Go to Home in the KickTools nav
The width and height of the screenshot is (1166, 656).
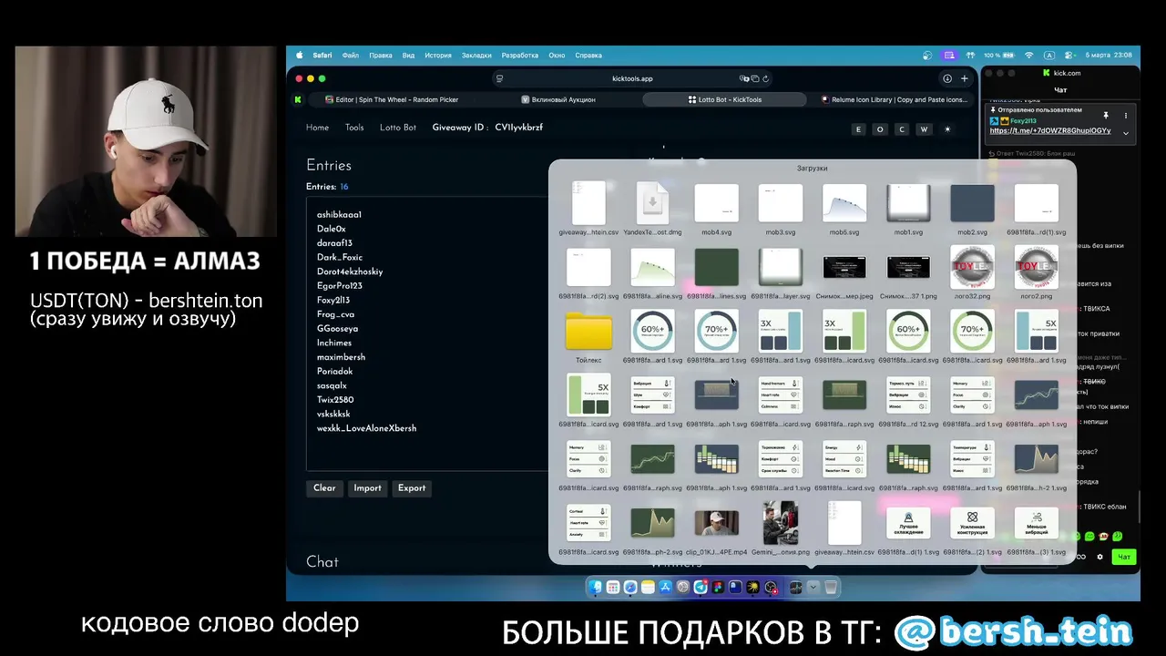pyautogui.click(x=317, y=128)
